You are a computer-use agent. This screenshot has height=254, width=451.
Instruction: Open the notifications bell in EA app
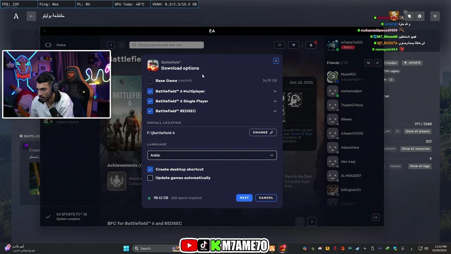311,45
